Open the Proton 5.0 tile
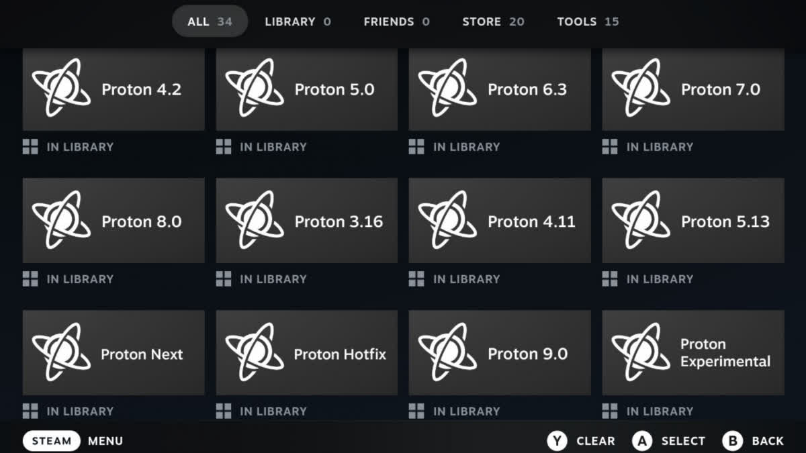The image size is (806, 453). point(306,89)
